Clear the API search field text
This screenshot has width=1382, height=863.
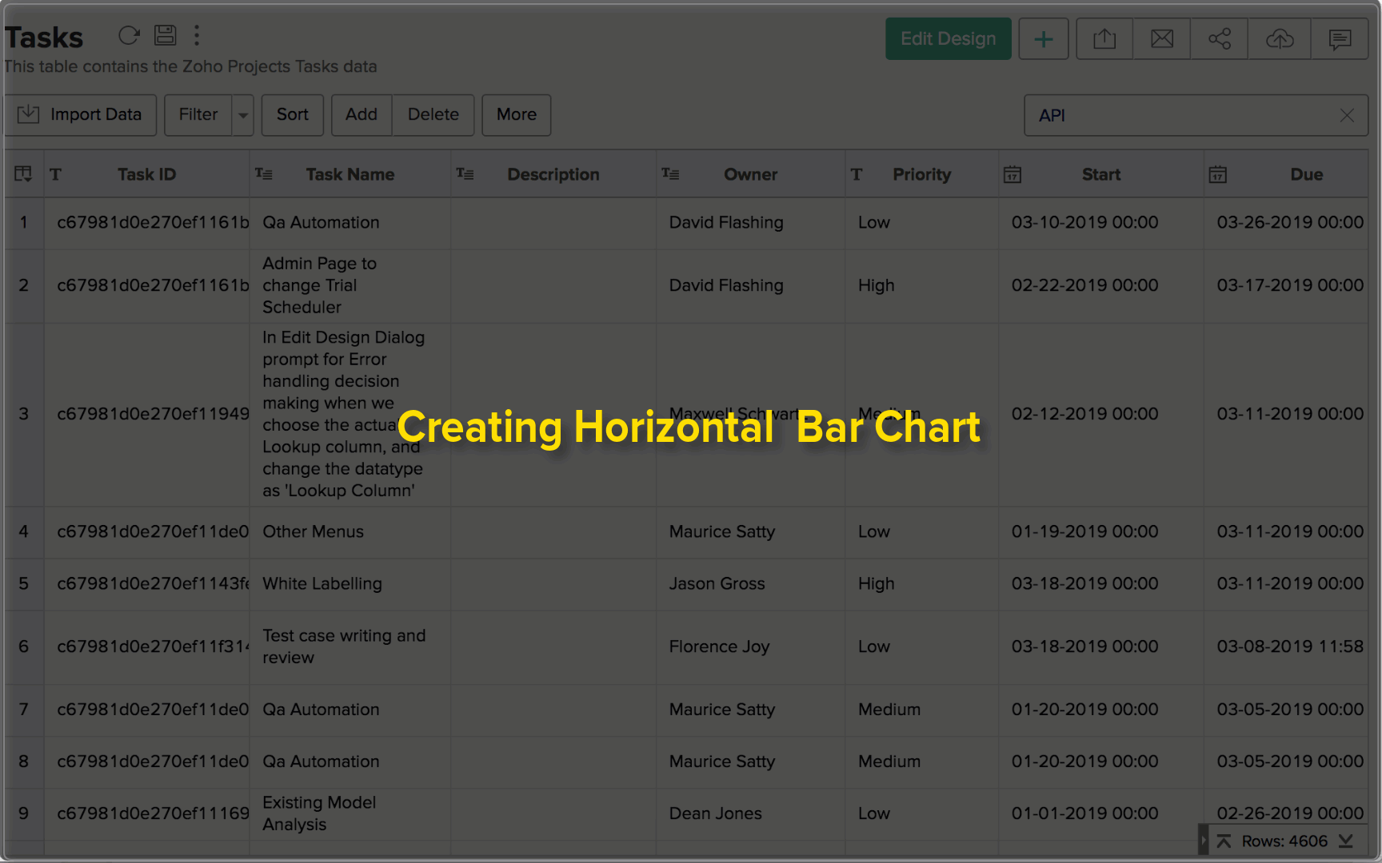[x=1347, y=116]
